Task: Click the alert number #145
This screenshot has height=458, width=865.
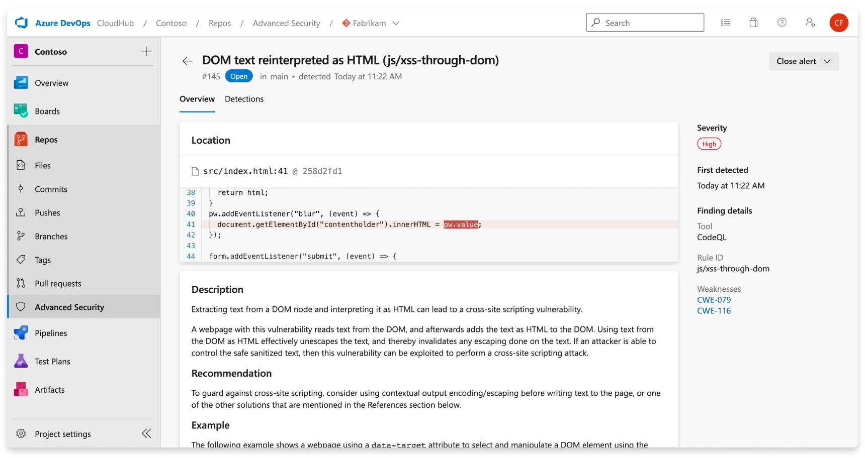Action: pyautogui.click(x=211, y=76)
